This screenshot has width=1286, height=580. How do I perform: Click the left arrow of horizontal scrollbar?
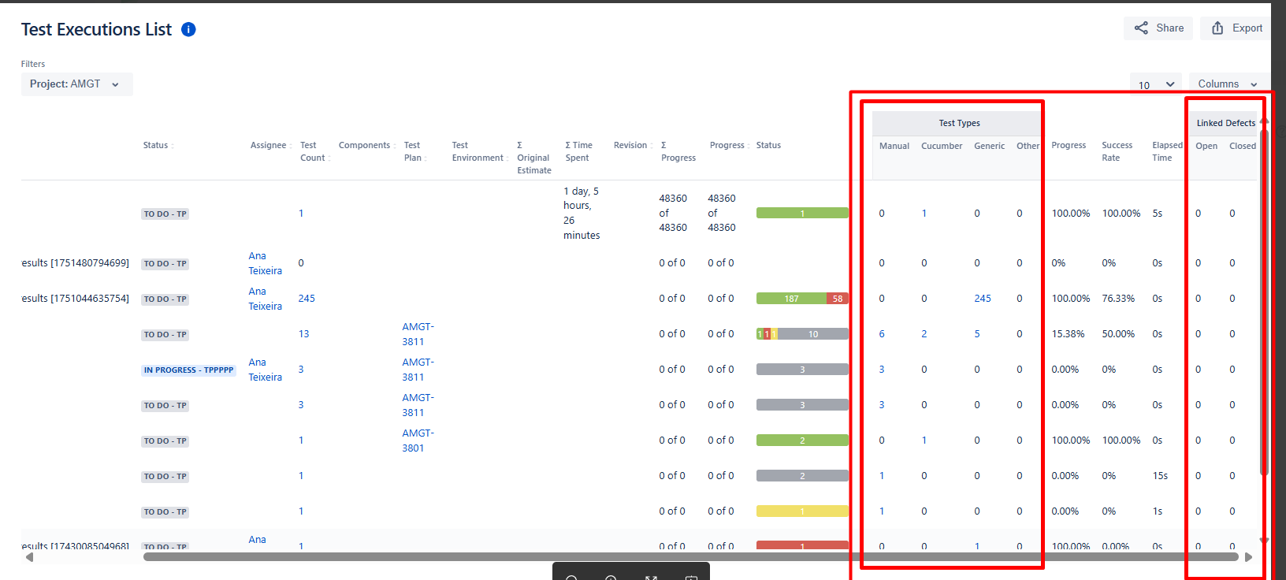[x=29, y=557]
